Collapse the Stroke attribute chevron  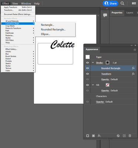(x=93, y=63)
